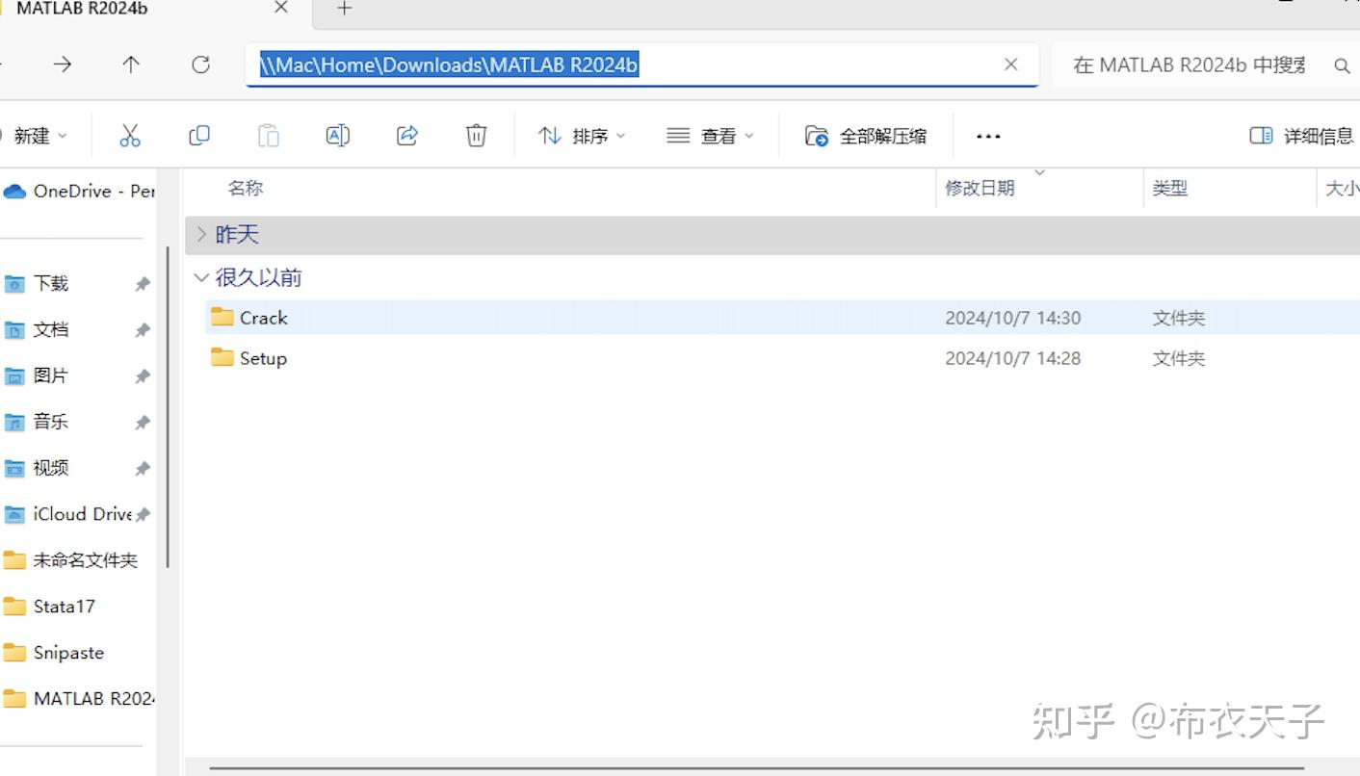Clear the address bar with the X button
The image size is (1360, 776).
1010,65
